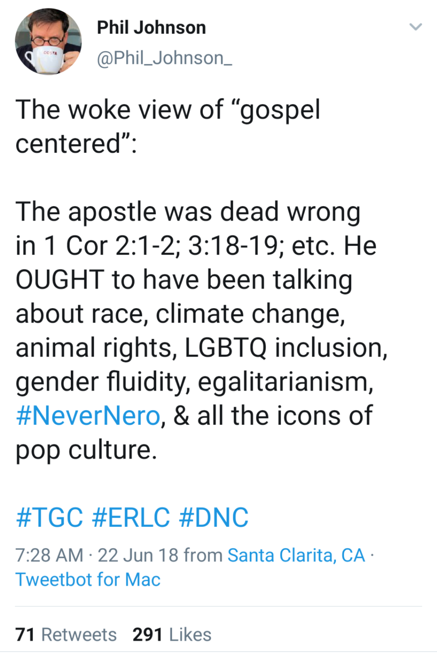Open the #NeverNero hashtag

click(88, 416)
